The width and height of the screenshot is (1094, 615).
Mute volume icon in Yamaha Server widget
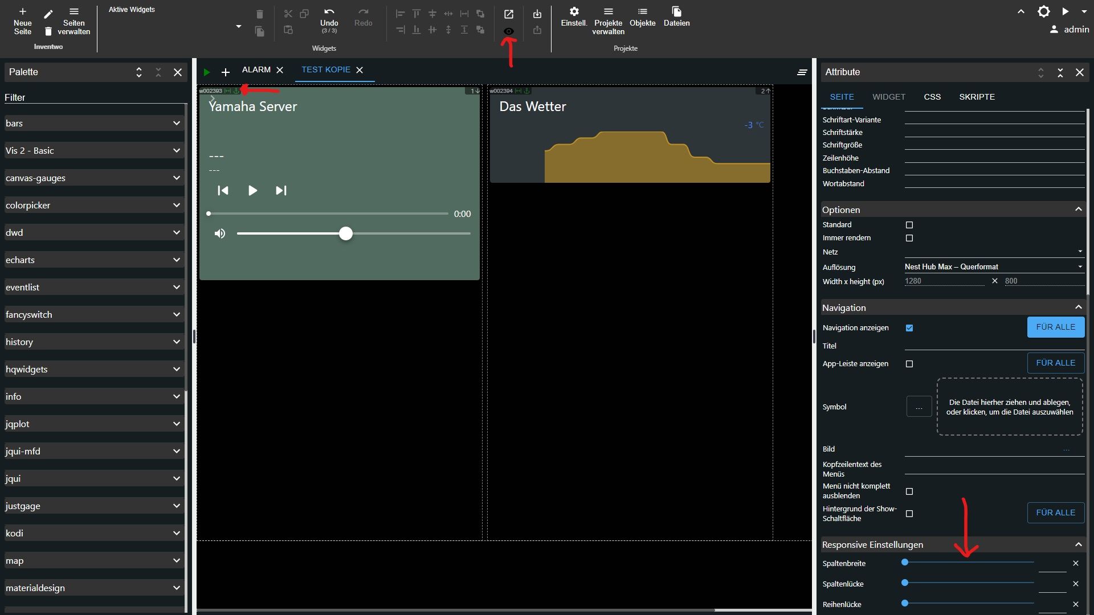coord(220,233)
